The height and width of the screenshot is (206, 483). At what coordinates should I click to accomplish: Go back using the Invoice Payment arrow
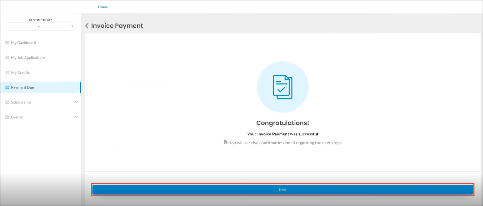[x=87, y=26]
